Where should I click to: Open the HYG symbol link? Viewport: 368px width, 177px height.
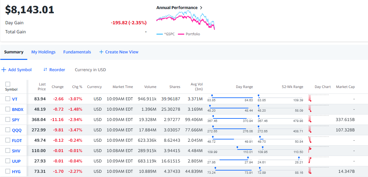[x=16, y=171]
